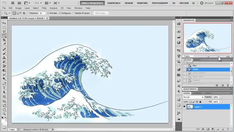Open the Character panel icon in dock
The width and height of the screenshot is (234, 132).
[179, 86]
